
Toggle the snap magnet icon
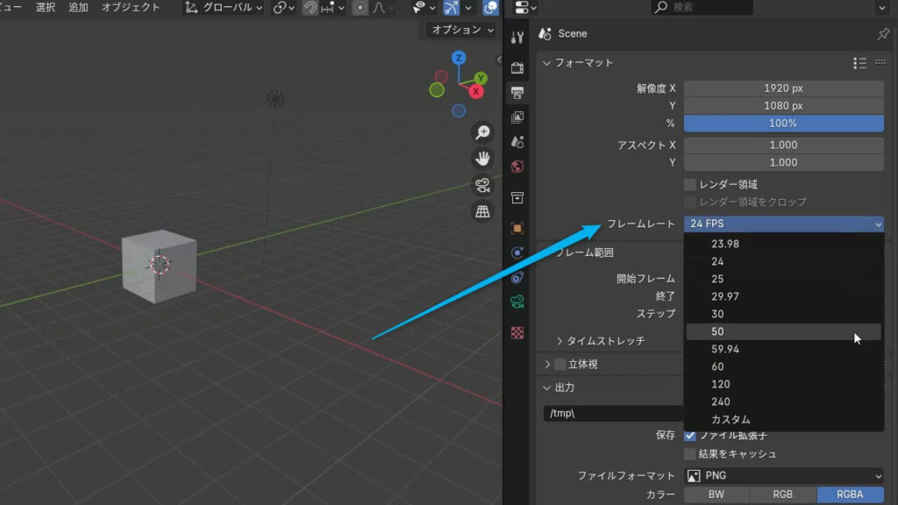(310, 7)
